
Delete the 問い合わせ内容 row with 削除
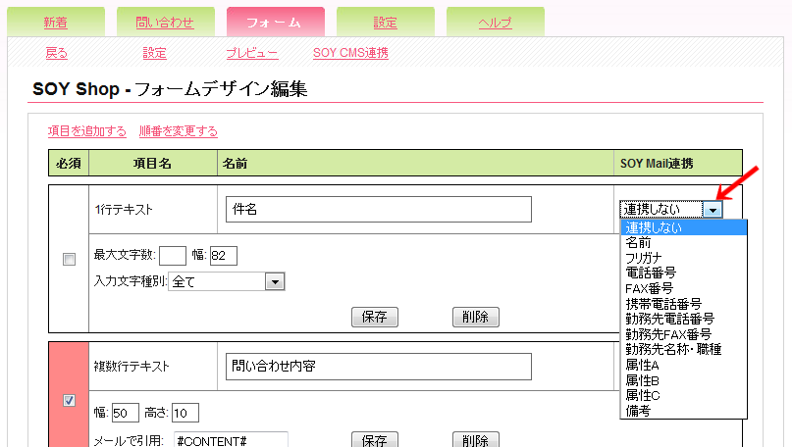476,440
